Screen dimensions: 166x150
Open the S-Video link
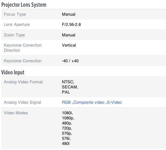114,102
